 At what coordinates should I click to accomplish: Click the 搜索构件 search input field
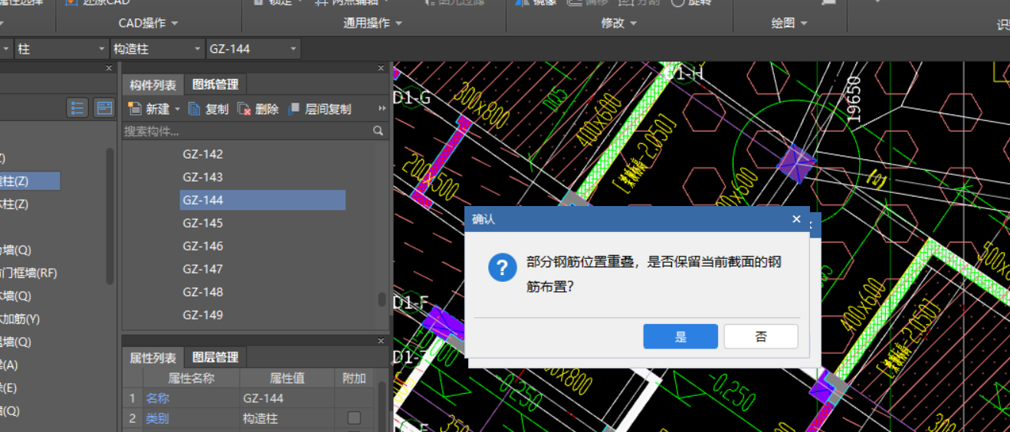coord(245,131)
